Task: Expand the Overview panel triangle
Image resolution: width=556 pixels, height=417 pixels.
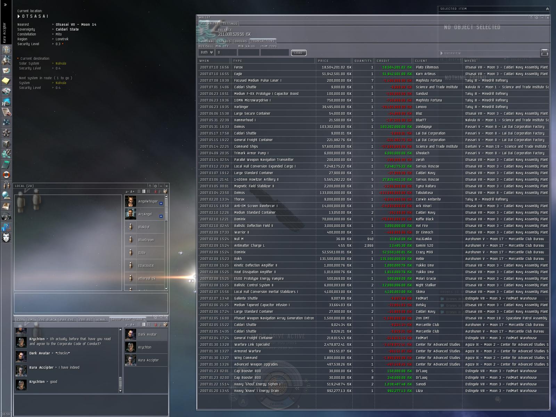Action: point(442,53)
